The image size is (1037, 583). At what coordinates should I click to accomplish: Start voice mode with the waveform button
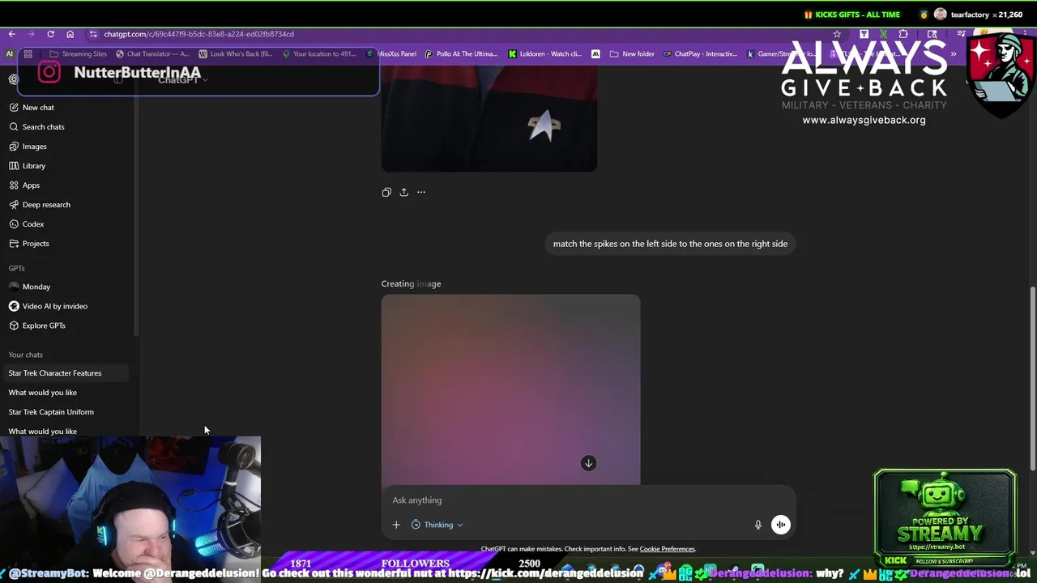click(780, 525)
